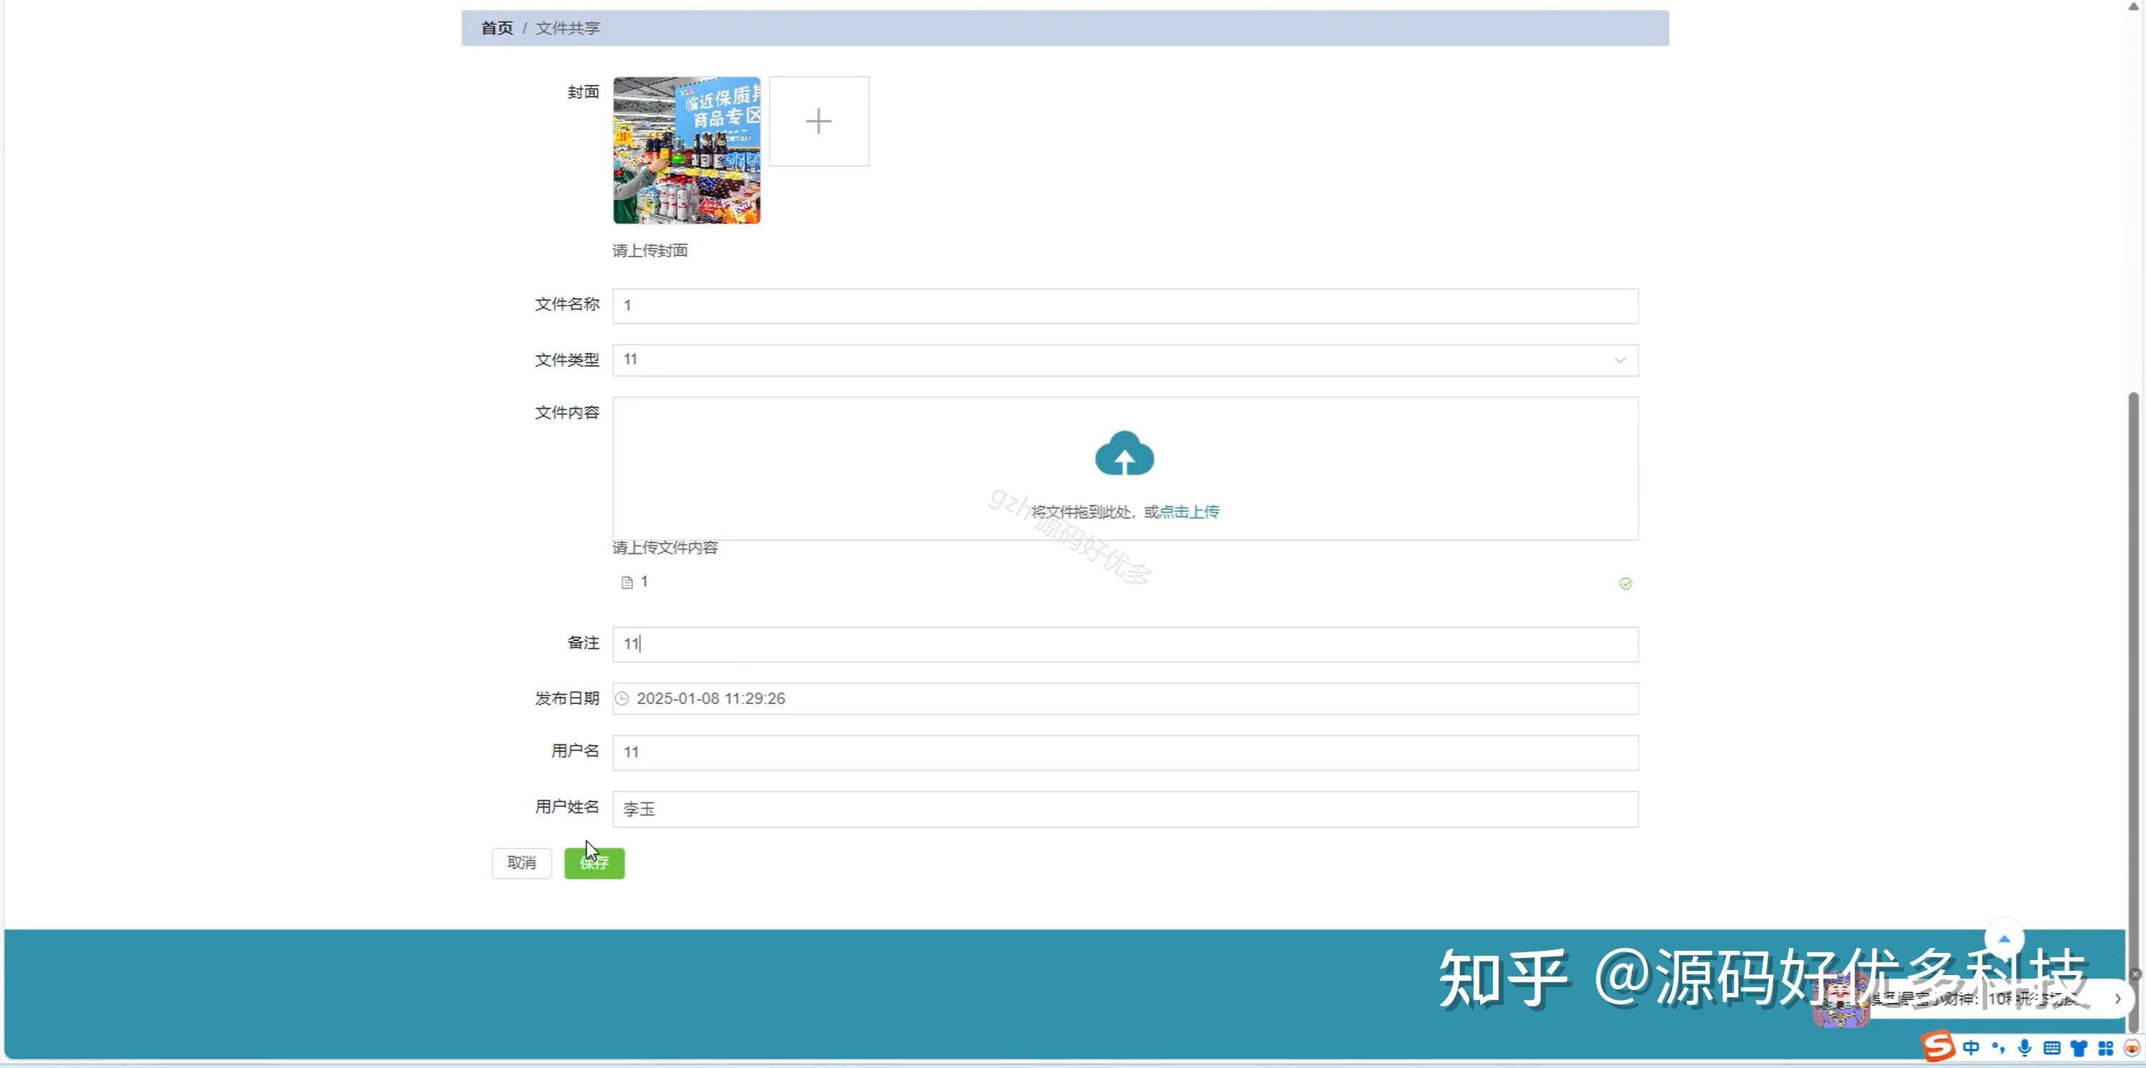
Task: Open voice input via the microphone icon
Action: [x=2024, y=1048]
